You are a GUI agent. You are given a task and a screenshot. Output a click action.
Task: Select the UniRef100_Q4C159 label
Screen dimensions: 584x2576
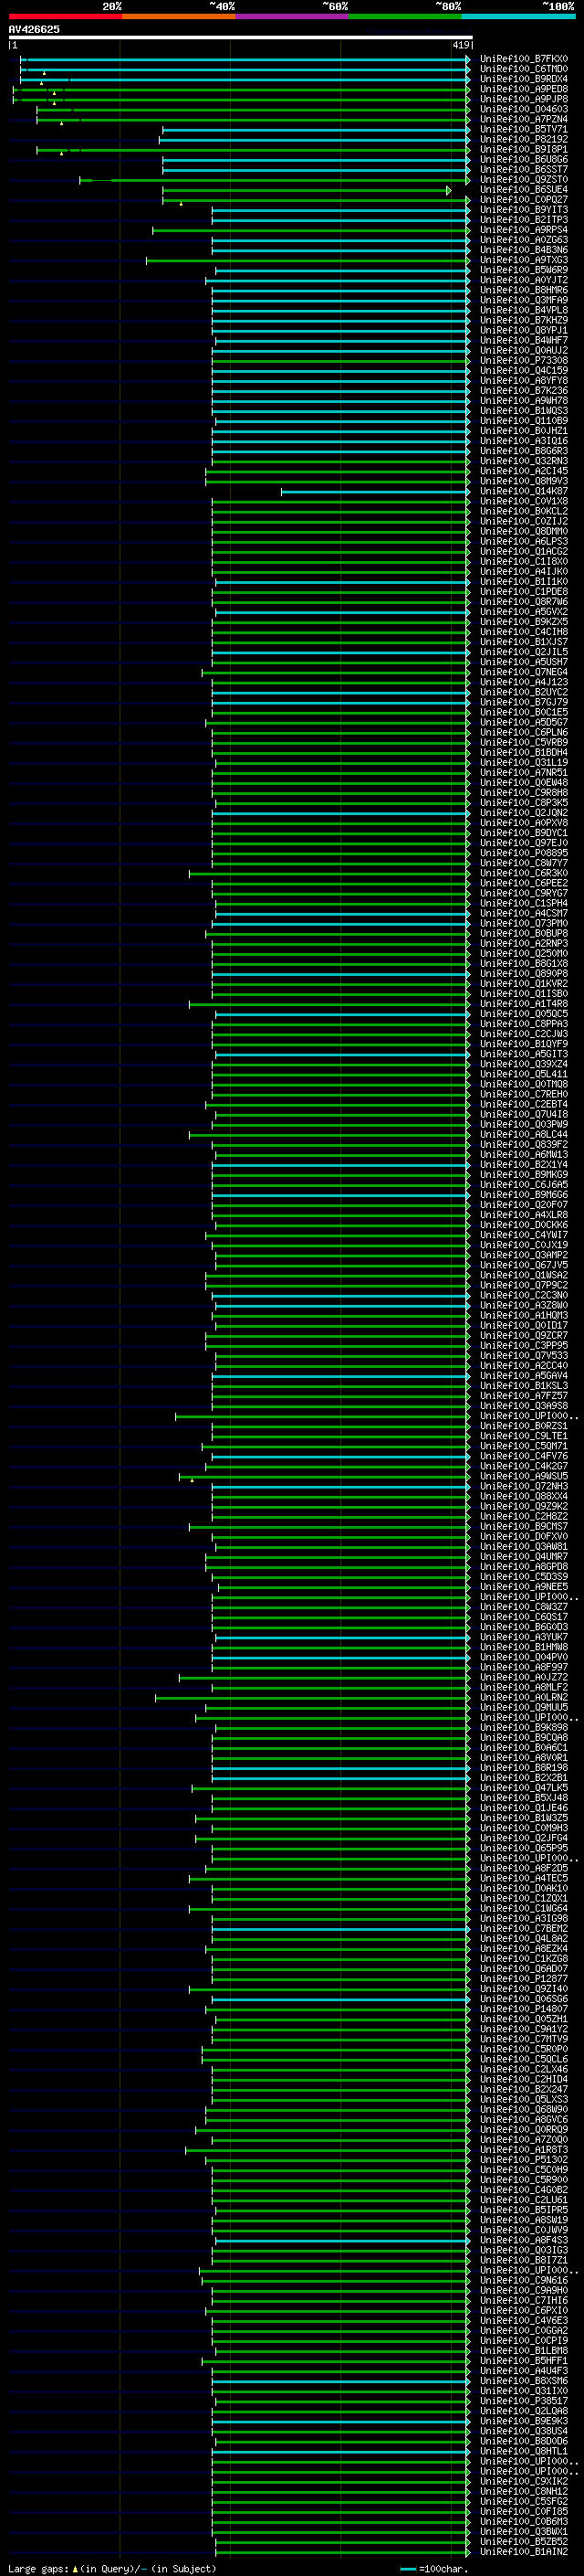524,370
